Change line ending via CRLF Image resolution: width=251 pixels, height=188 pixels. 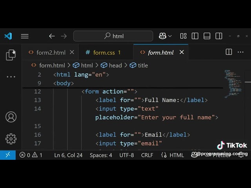pyautogui.click(x=147, y=155)
